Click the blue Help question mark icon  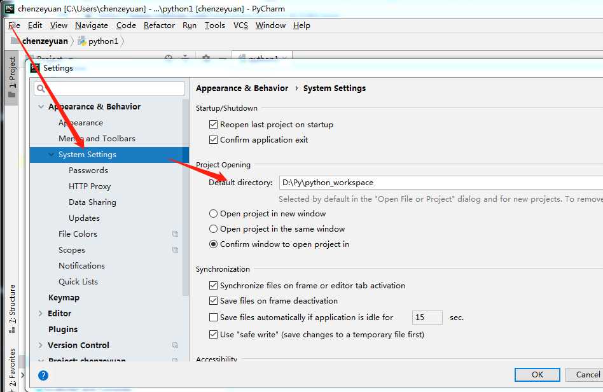click(43, 375)
